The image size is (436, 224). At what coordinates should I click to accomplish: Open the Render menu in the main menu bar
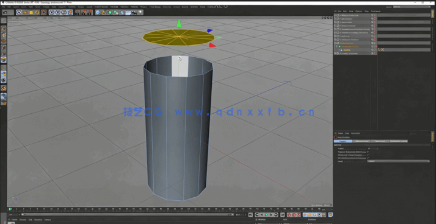pyautogui.click(x=81, y=6)
